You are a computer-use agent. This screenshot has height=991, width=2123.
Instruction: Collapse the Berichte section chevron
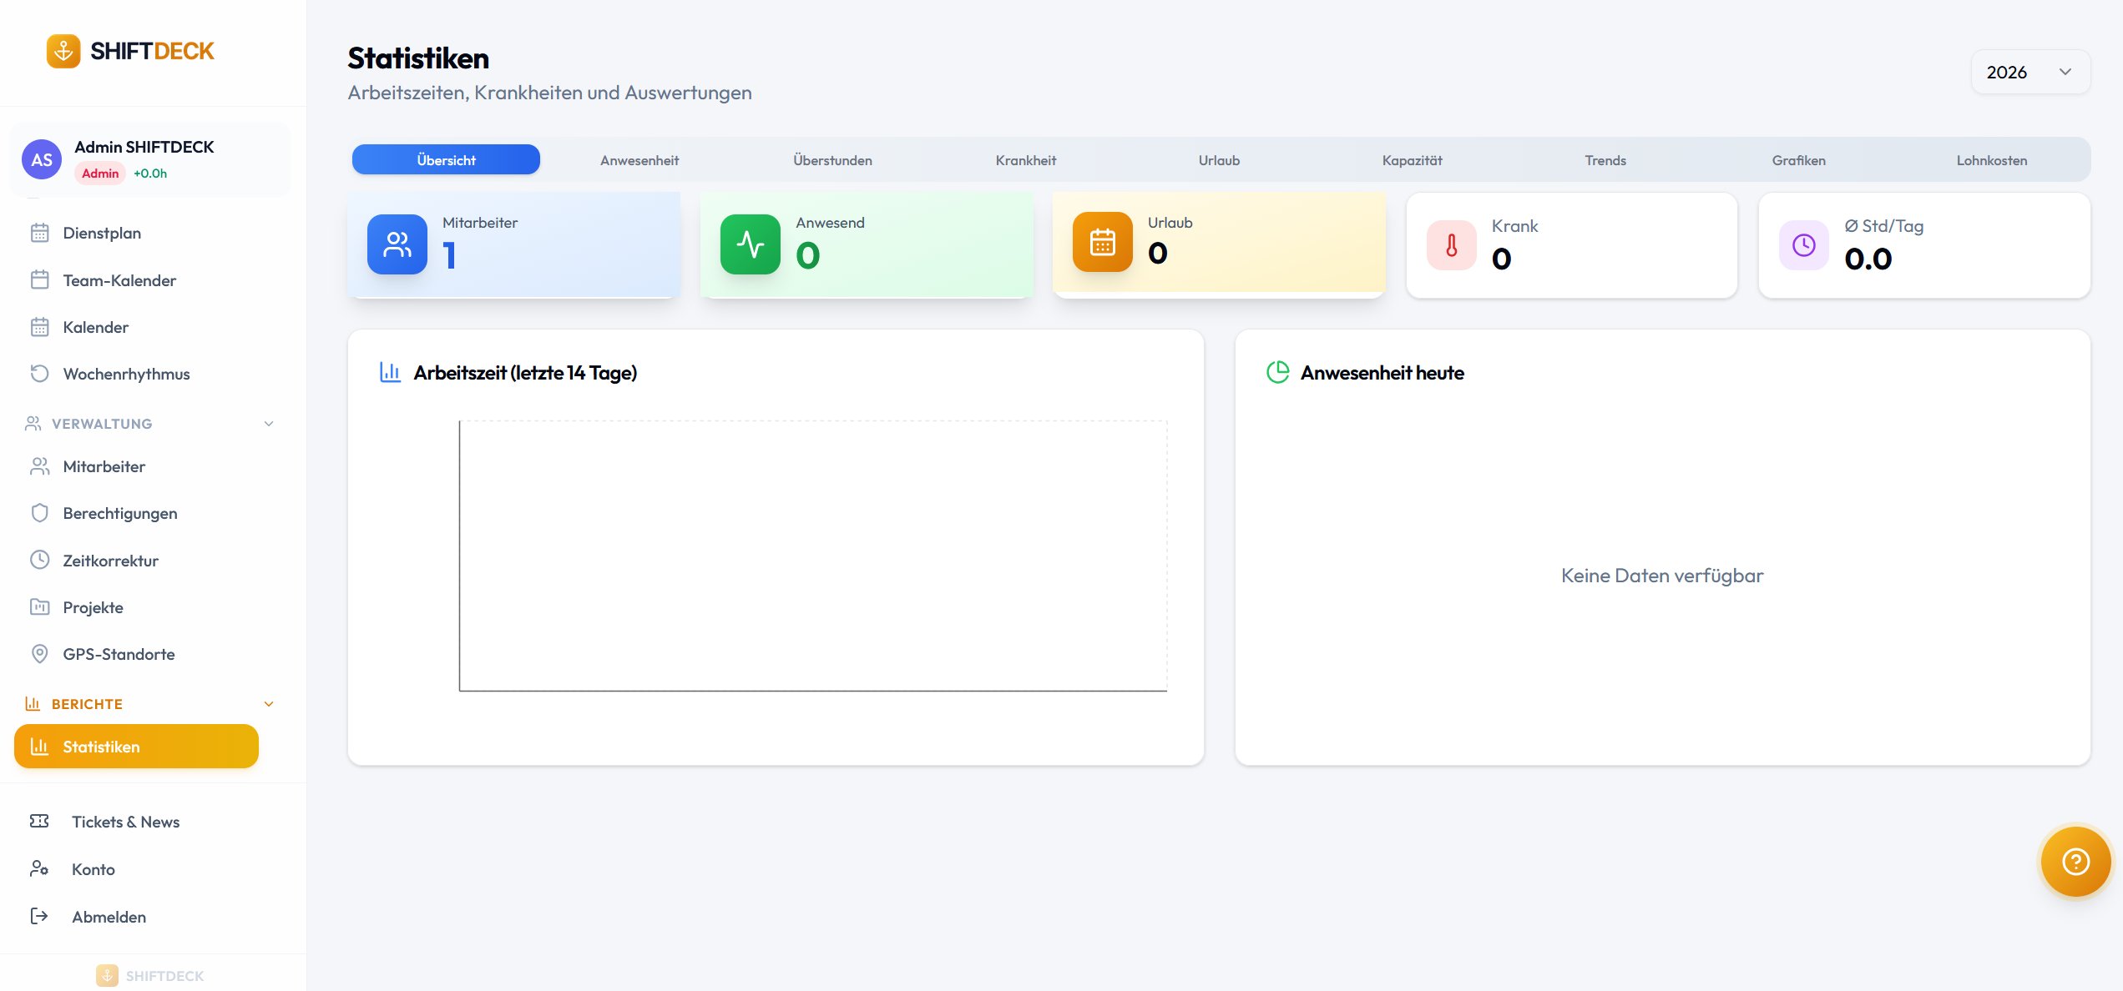(x=269, y=704)
